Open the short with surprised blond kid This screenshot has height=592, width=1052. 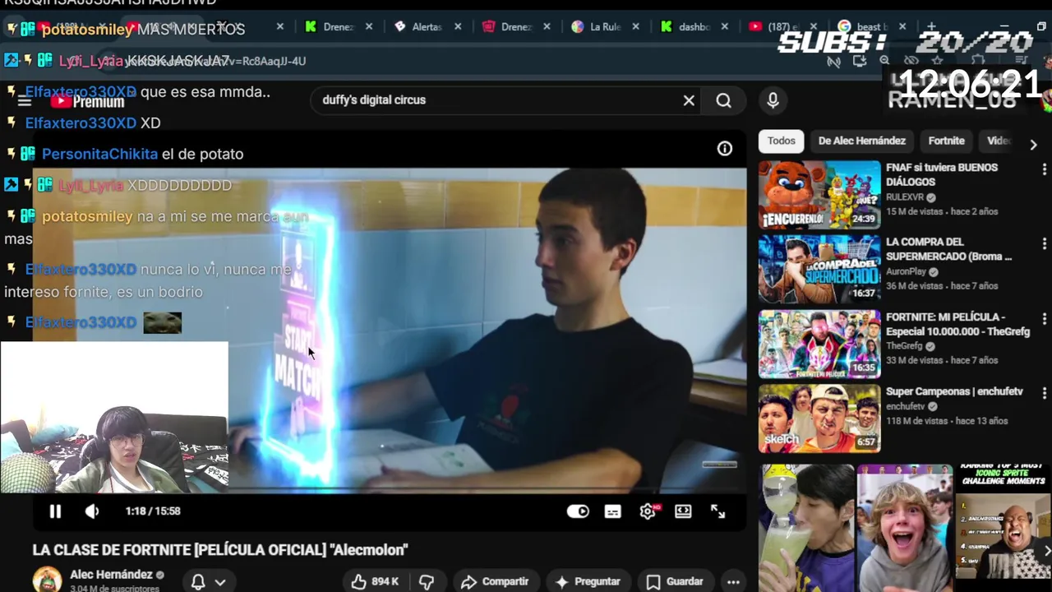pos(905,528)
